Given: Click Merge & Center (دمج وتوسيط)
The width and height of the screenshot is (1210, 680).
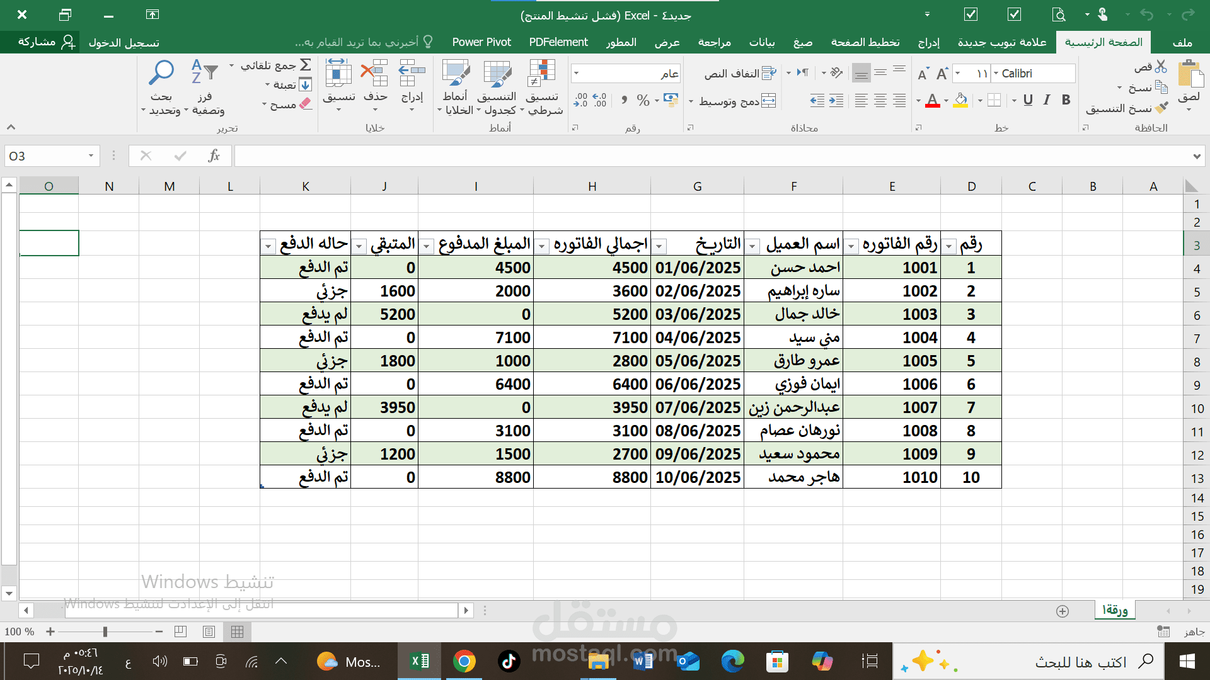Looking at the screenshot, I should [x=737, y=101].
